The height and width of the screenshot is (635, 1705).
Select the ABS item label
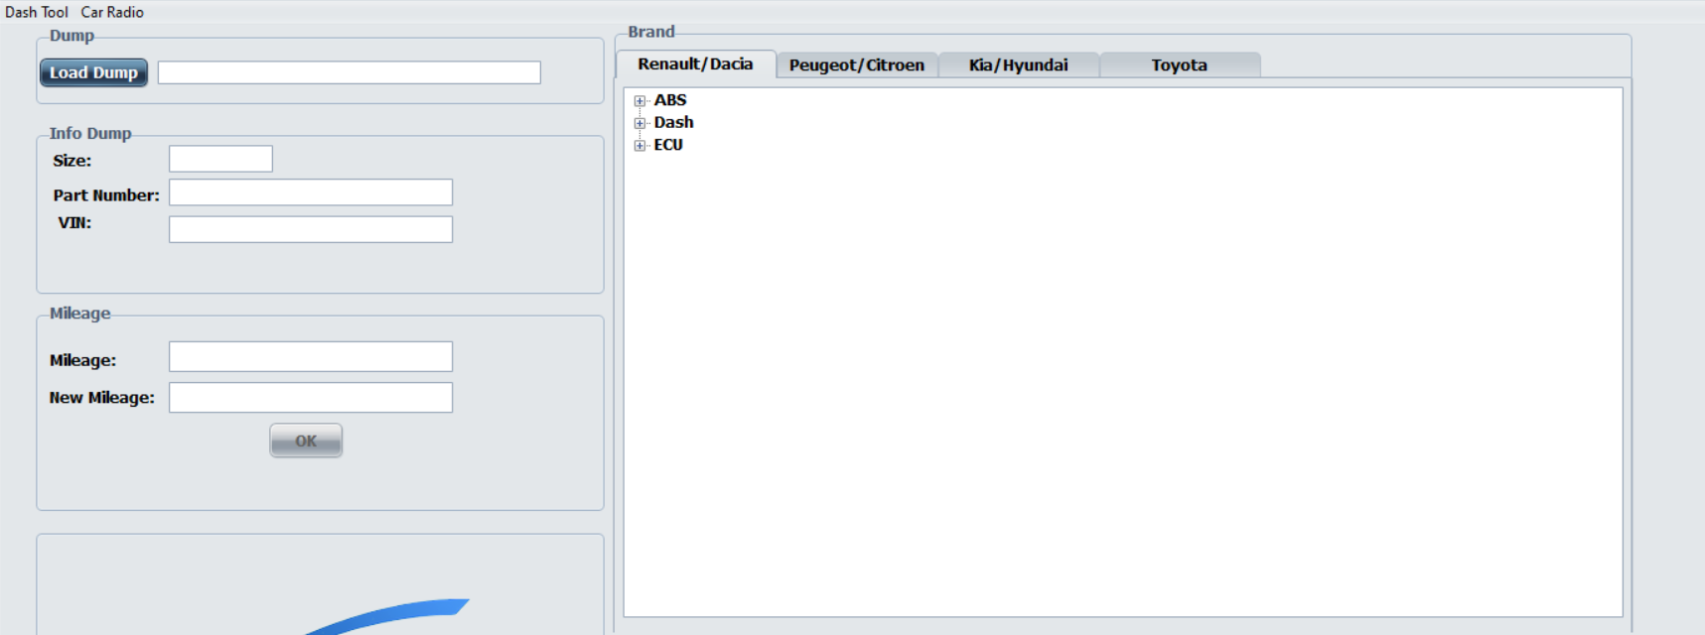pos(670,100)
